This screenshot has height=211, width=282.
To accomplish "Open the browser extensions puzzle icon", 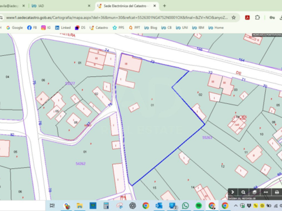I will (257, 17).
